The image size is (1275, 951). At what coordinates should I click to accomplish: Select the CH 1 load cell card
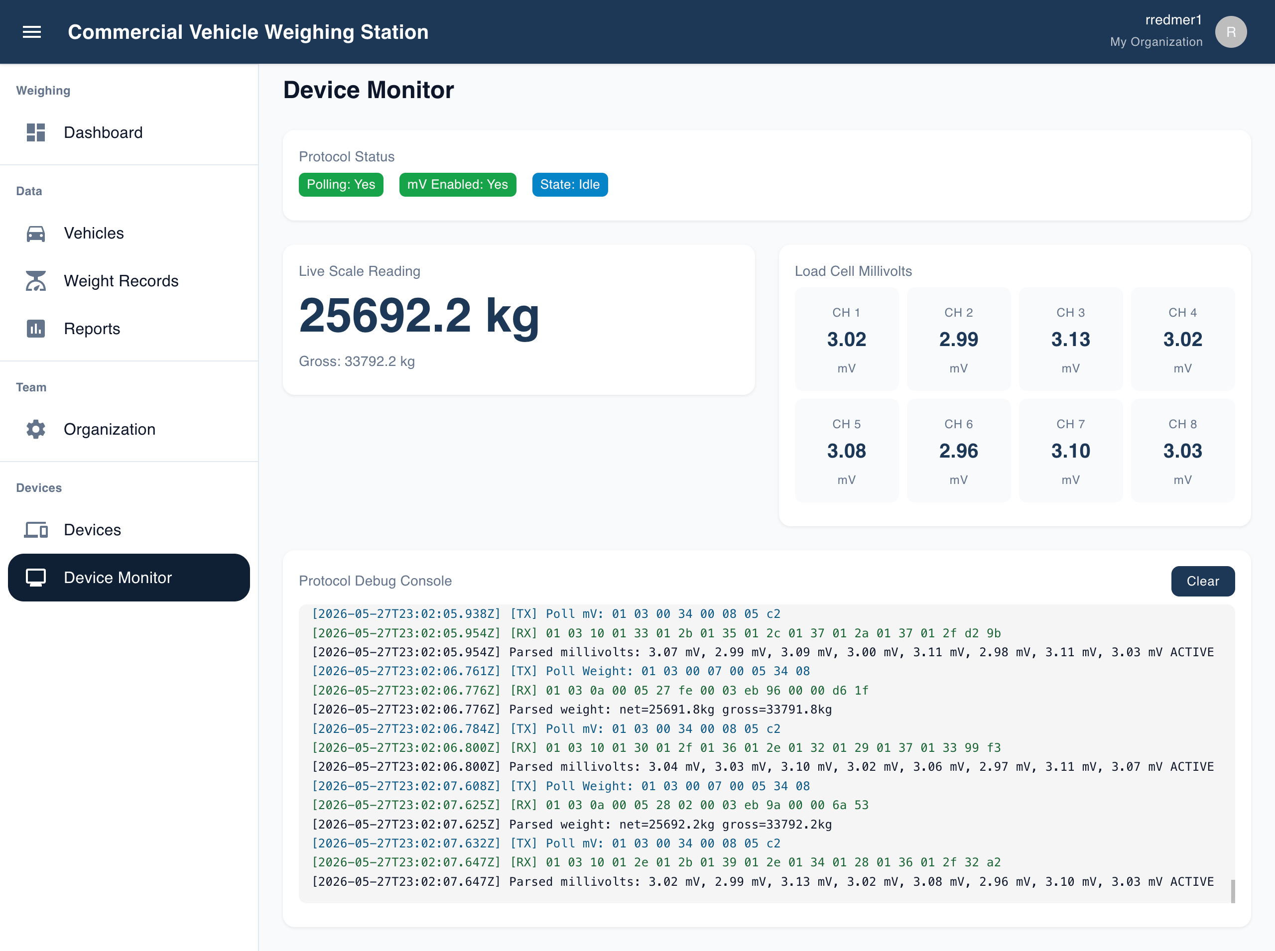click(x=847, y=339)
